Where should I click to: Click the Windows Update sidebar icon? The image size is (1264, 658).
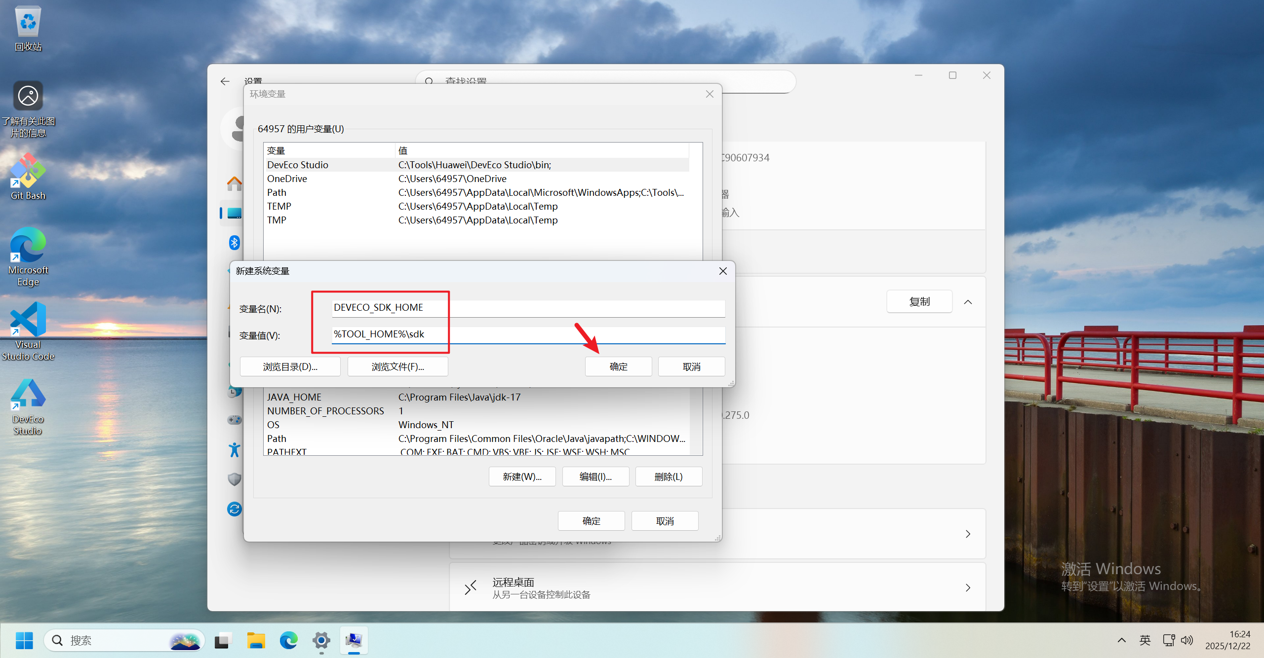[234, 509]
